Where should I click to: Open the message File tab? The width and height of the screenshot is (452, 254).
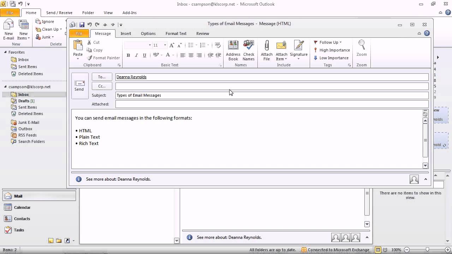point(79,34)
